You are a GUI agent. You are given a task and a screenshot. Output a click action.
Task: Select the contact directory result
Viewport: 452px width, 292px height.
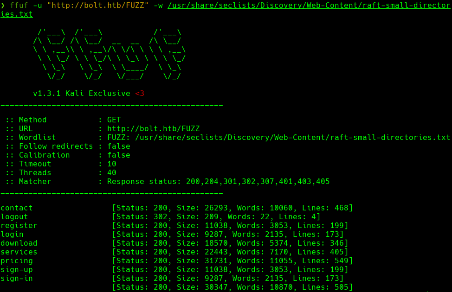pyautogui.click(x=17, y=208)
